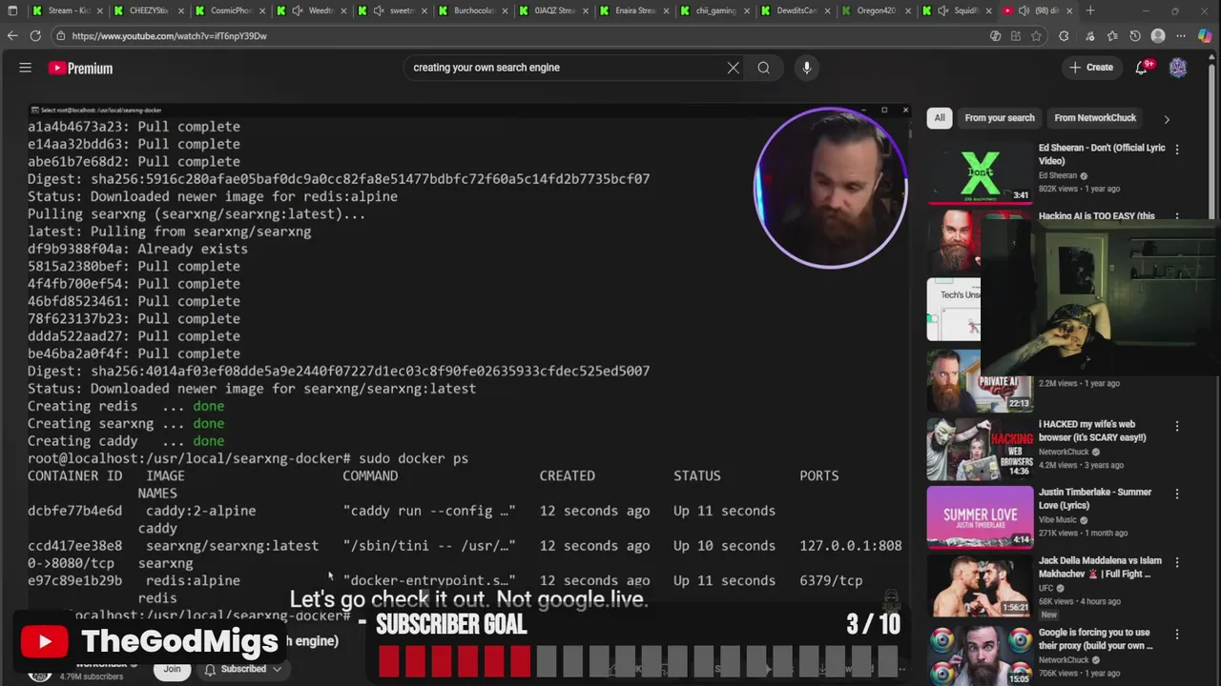Run search with magnifier button

point(763,68)
